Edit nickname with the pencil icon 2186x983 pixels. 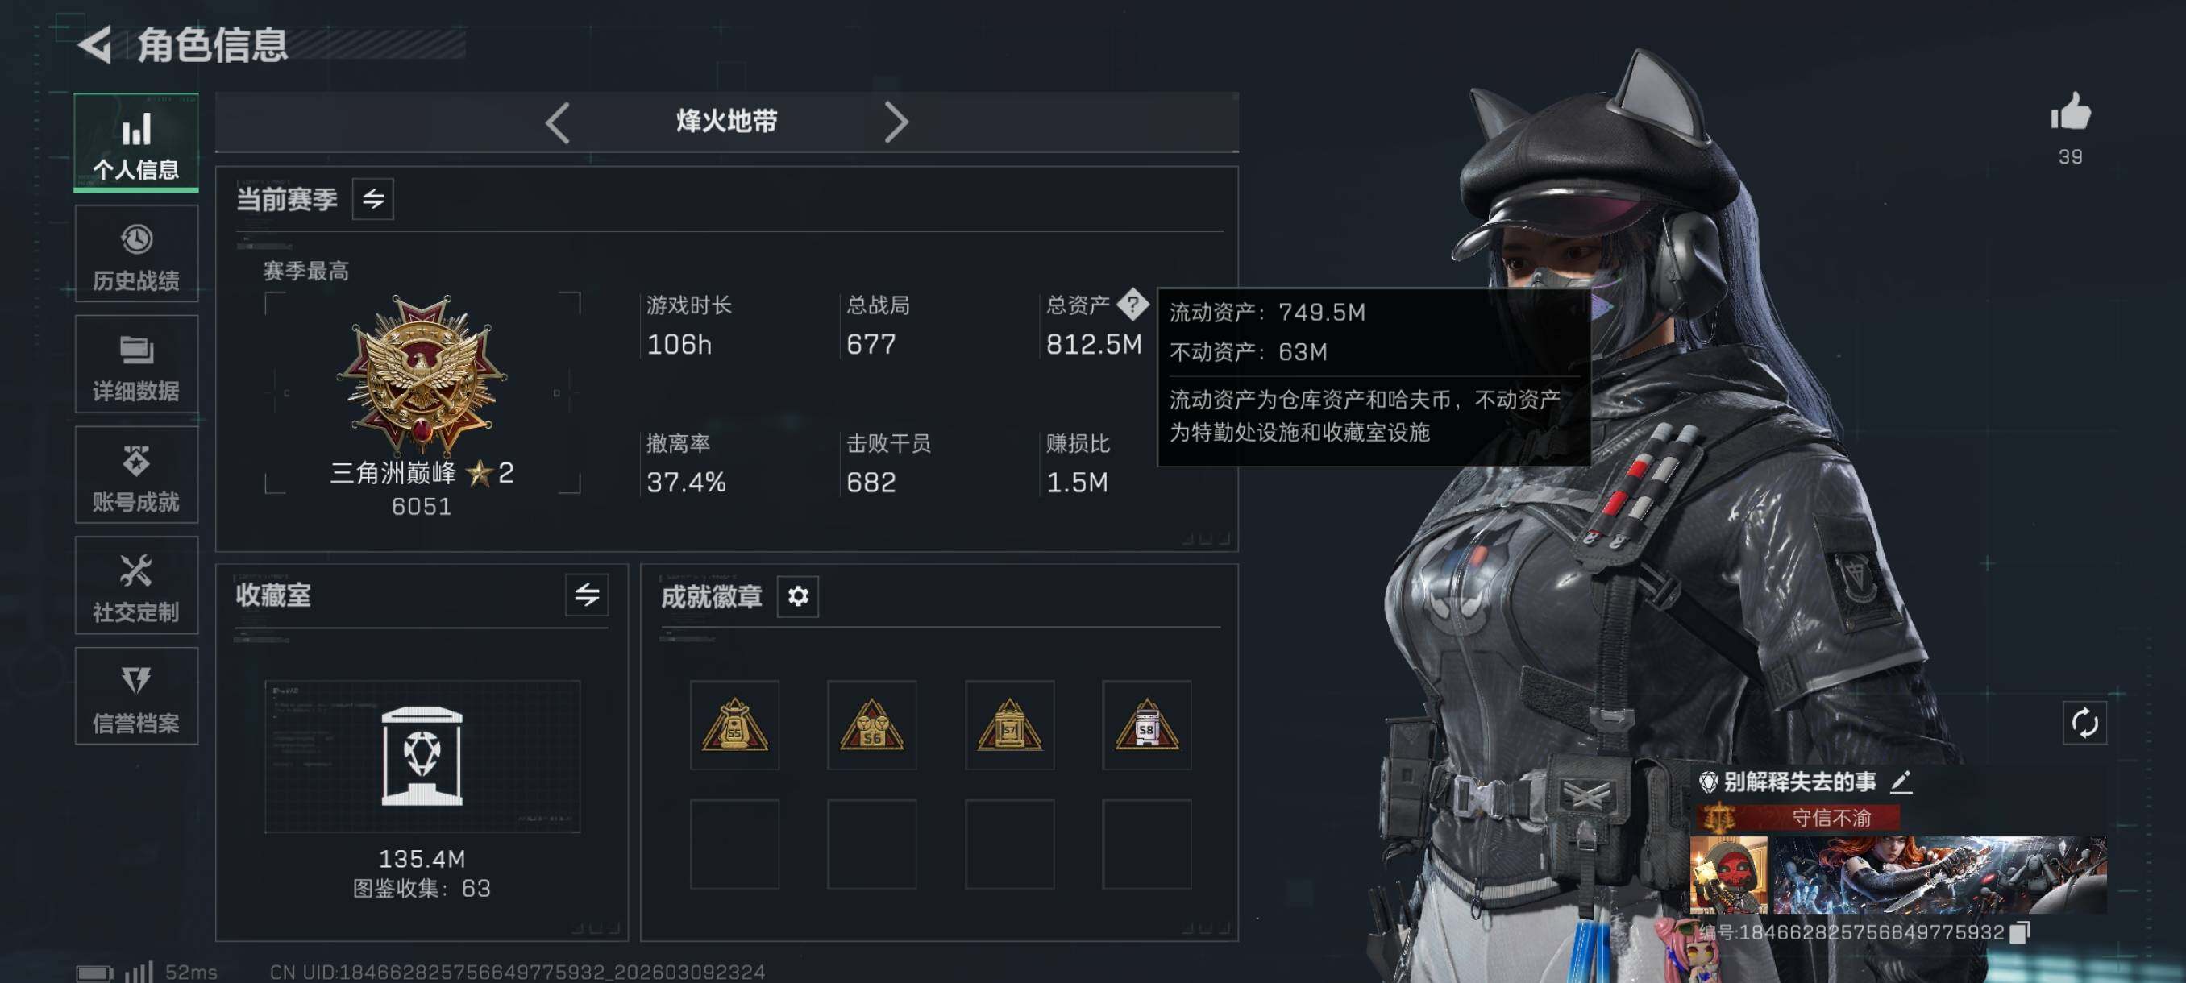tap(1901, 781)
